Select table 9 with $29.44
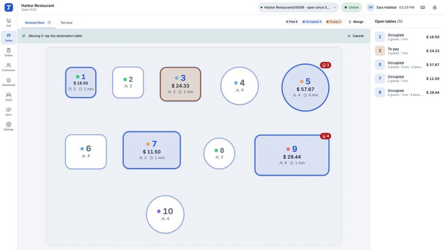The width and height of the screenshot is (444, 250). click(292, 155)
